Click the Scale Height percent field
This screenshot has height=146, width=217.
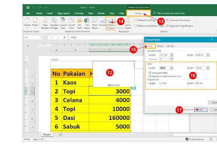point(165,68)
